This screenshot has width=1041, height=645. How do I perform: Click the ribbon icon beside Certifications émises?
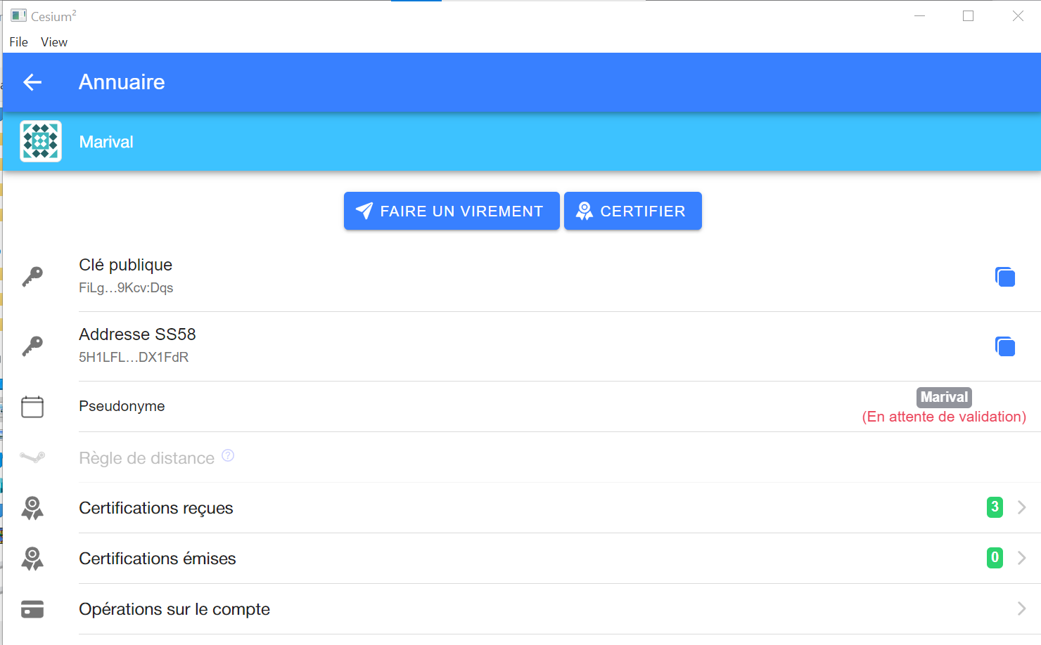[x=32, y=559]
